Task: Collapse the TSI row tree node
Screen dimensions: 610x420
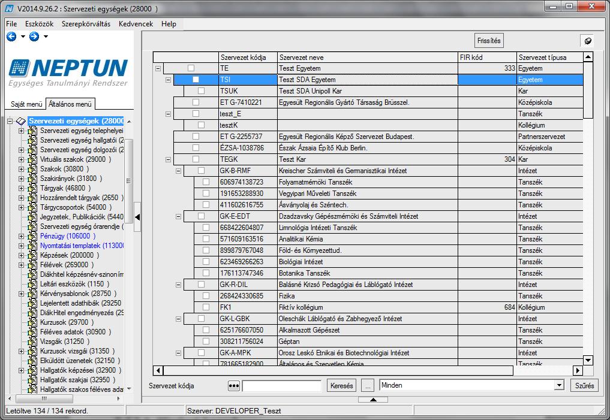Action: coord(168,80)
